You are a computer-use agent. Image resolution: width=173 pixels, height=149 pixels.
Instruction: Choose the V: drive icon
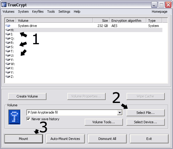[x=8, y=59]
